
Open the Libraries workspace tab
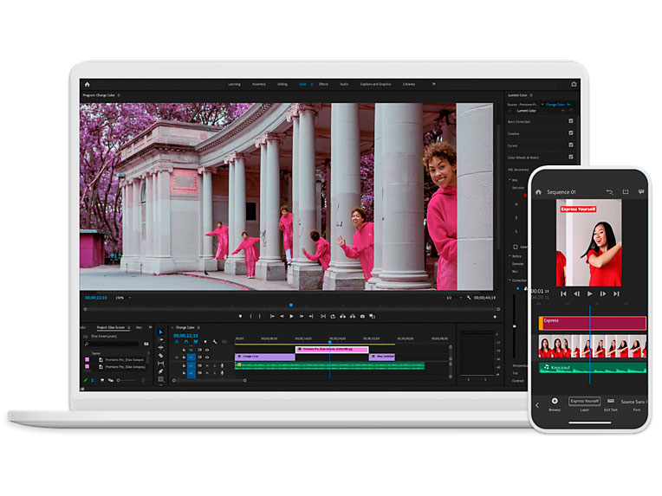(409, 84)
